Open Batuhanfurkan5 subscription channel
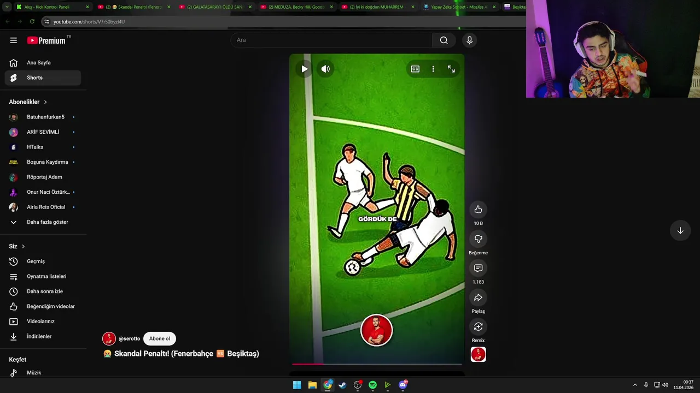Image resolution: width=700 pixels, height=393 pixels. pyautogui.click(x=43, y=117)
